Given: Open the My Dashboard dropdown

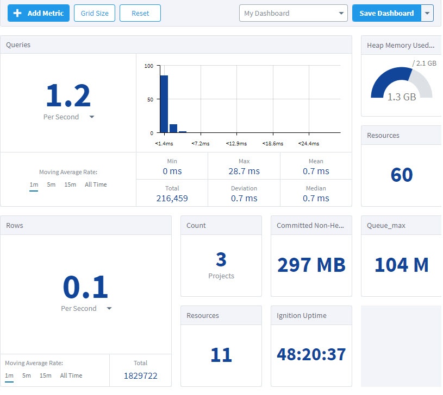Looking at the screenshot, I should pos(293,13).
